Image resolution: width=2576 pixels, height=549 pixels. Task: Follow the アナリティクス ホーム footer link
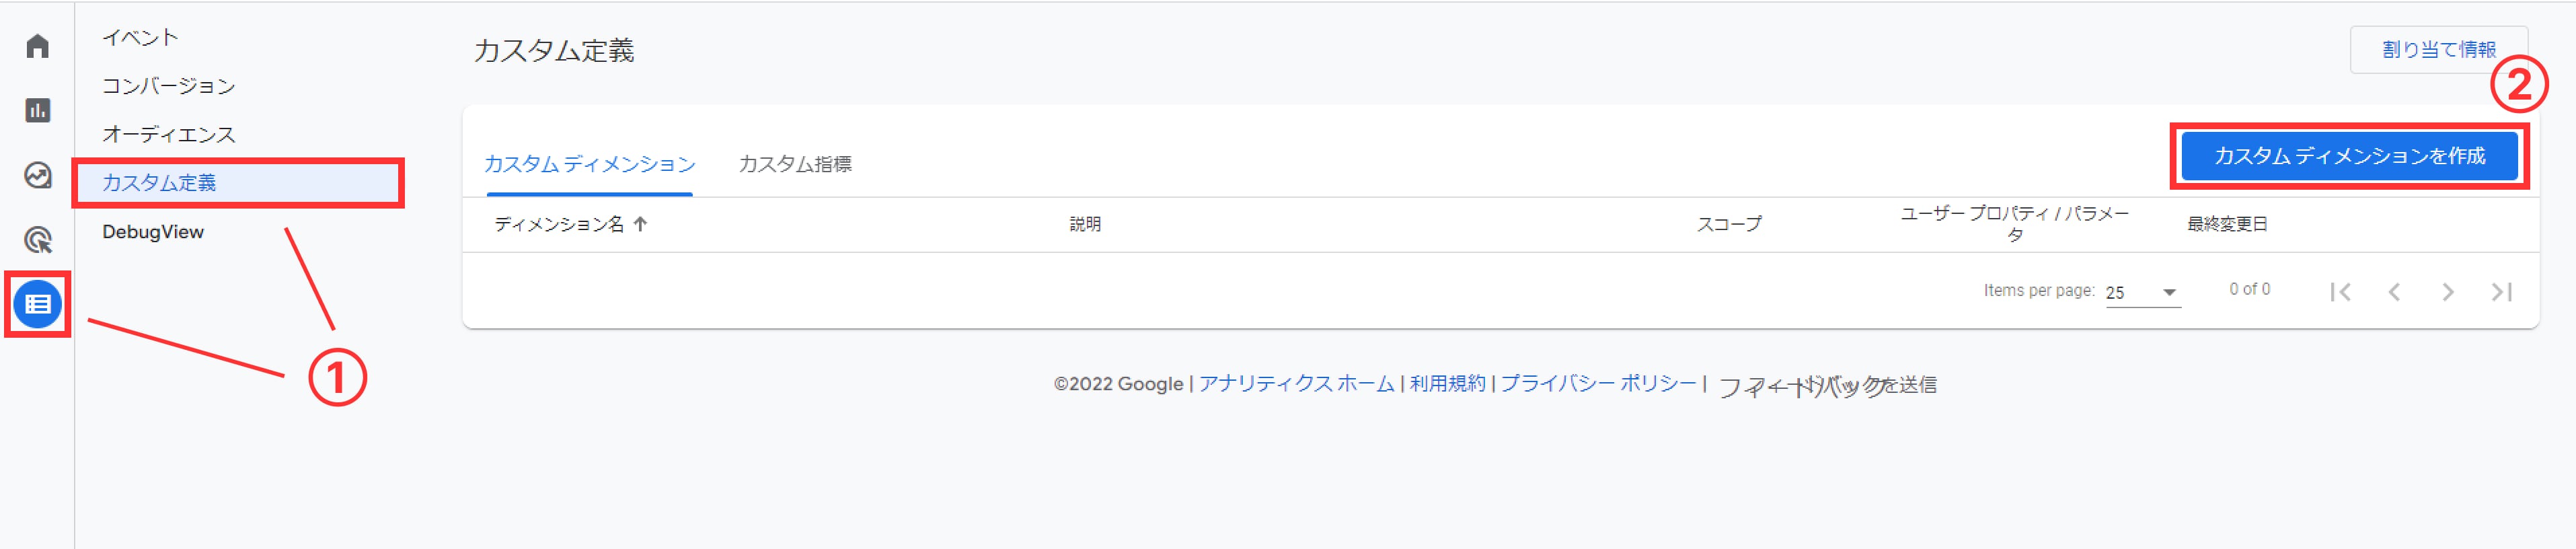click(1296, 384)
